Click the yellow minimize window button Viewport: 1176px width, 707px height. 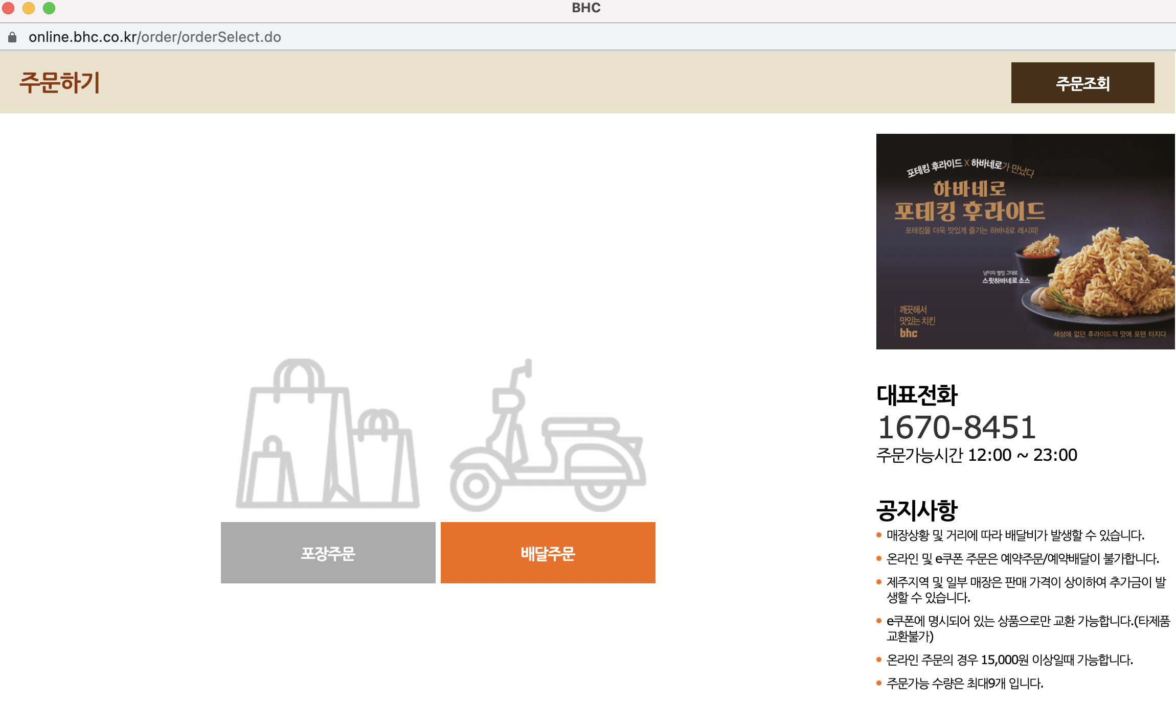tap(29, 8)
